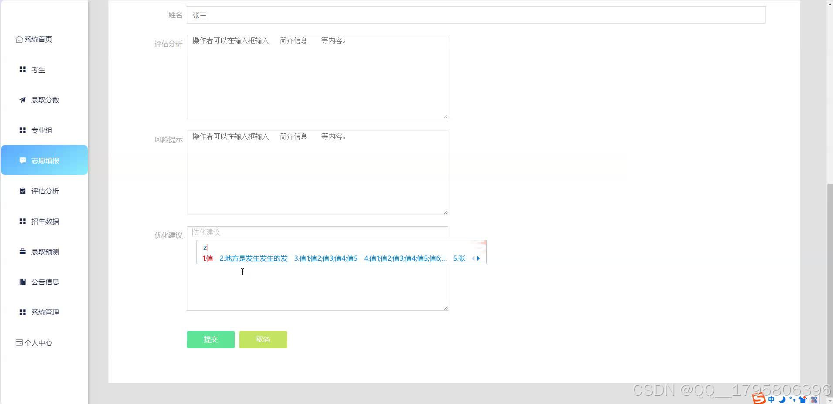
Task: Click inside the 风险提示 text area
Action: point(318,173)
